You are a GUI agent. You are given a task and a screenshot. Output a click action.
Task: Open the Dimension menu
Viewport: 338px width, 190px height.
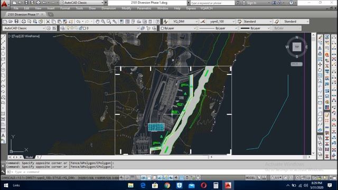109,8
